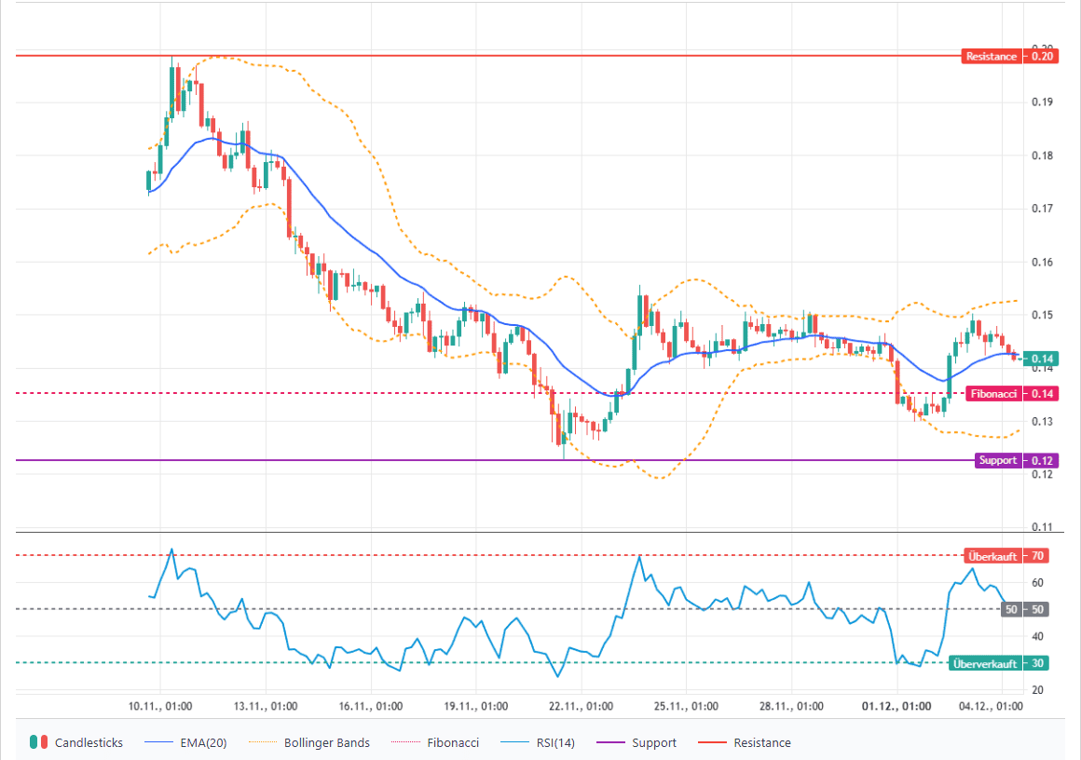The width and height of the screenshot is (1081, 760).
Task: Click the Überverkauft 30 RSI label
Action: tap(999, 663)
